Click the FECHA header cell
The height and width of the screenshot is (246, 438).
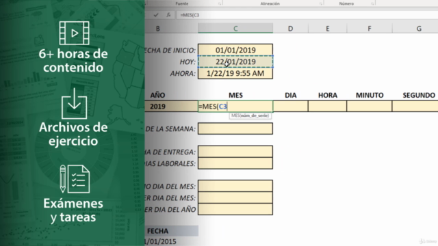tap(172, 231)
